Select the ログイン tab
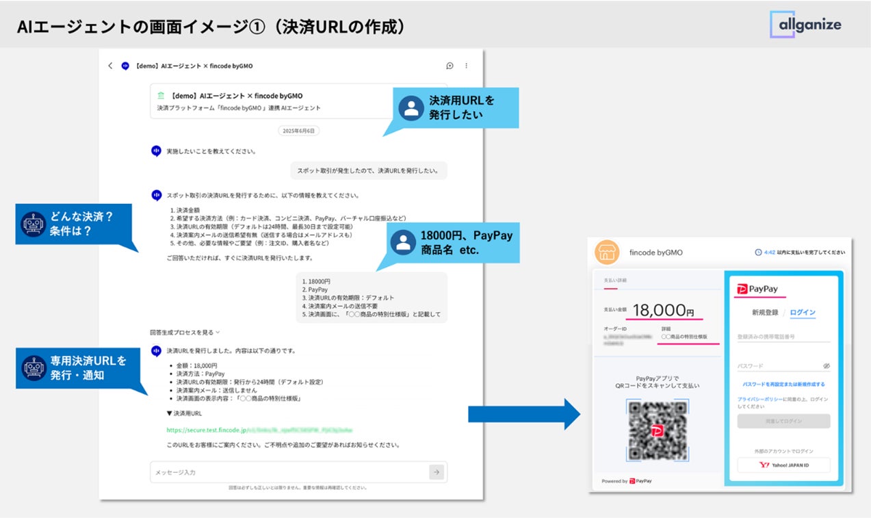 coord(803,313)
